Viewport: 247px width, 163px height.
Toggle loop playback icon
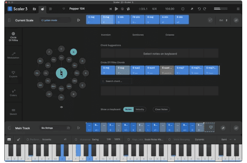pos(128,9)
